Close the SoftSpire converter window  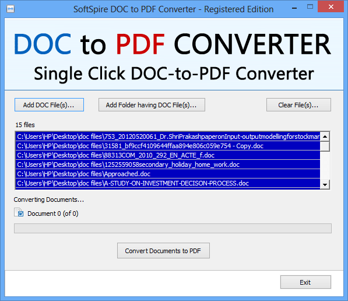[331, 6]
